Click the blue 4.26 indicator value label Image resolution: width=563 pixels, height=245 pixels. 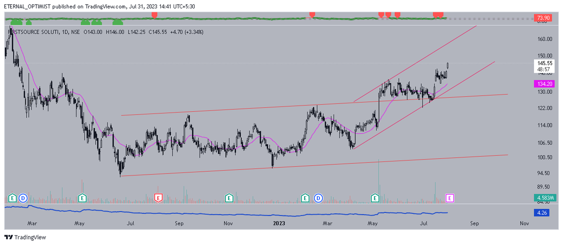pos(541,212)
